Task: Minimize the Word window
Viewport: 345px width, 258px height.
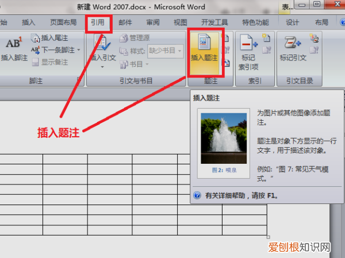Action: click(x=302, y=5)
